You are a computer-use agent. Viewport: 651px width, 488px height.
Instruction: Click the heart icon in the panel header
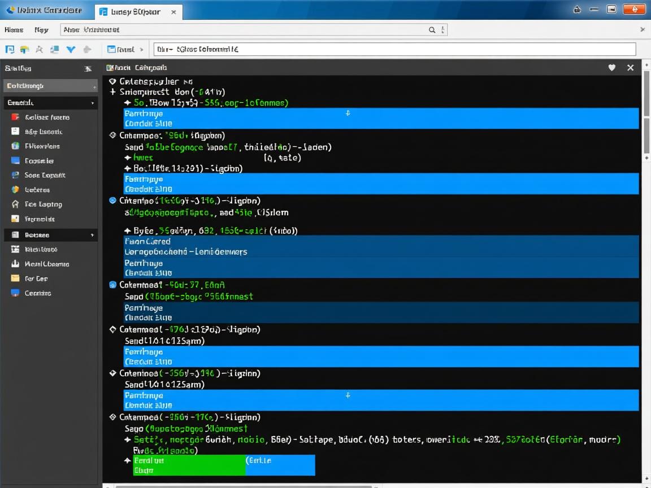click(x=611, y=68)
